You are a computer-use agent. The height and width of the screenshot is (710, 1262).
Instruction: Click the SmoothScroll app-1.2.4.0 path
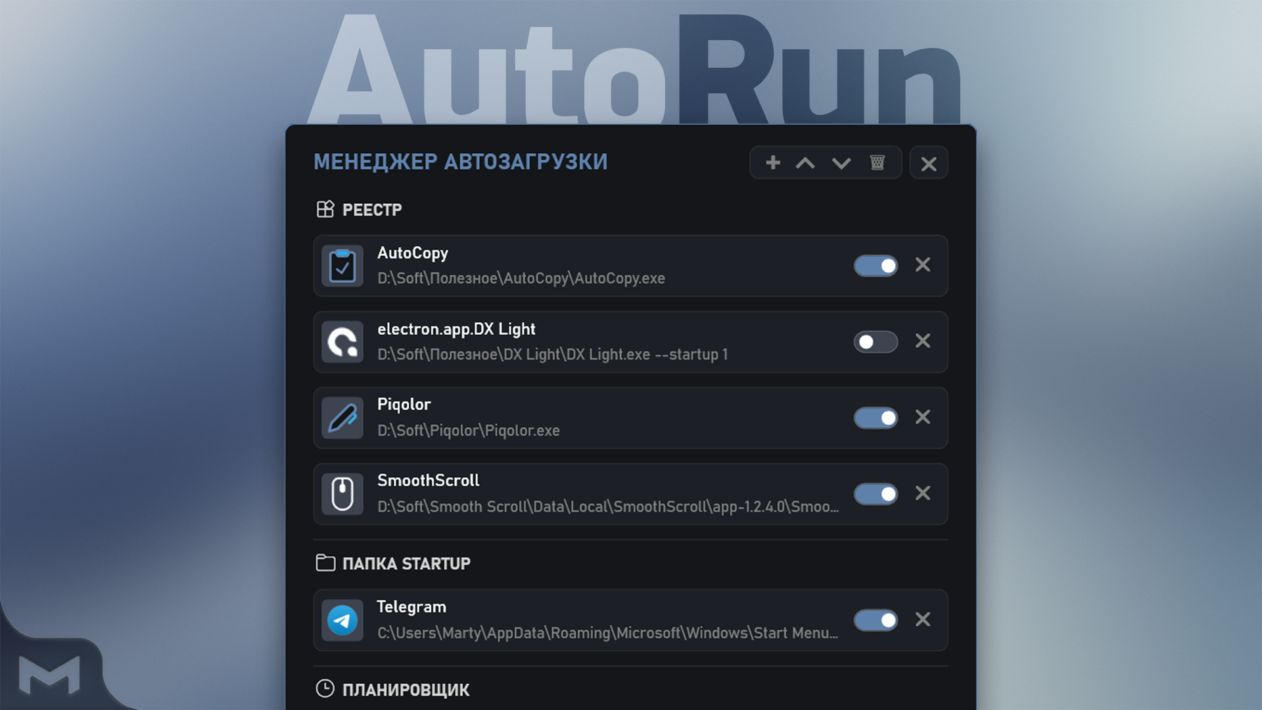pos(608,507)
